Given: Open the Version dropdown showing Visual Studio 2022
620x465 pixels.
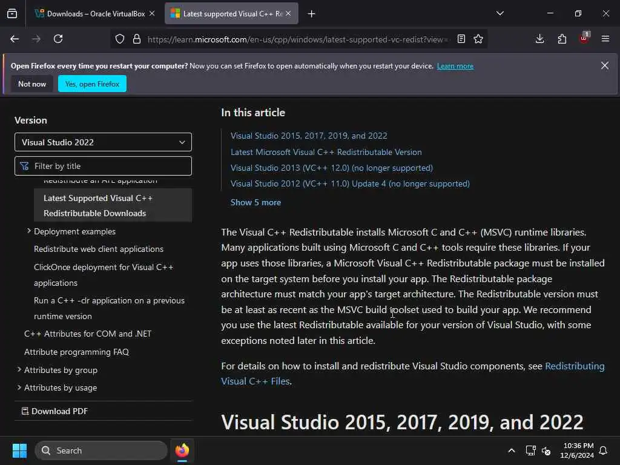Looking at the screenshot, I should pyautogui.click(x=103, y=142).
